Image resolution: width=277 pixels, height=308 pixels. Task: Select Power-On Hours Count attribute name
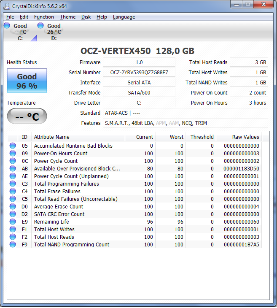click(61, 154)
